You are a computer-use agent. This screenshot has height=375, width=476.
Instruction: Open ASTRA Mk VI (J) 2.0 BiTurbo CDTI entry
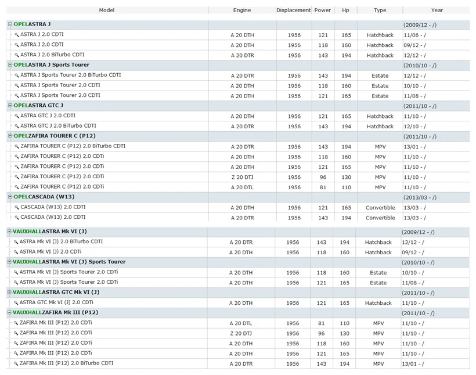[x=61, y=241]
